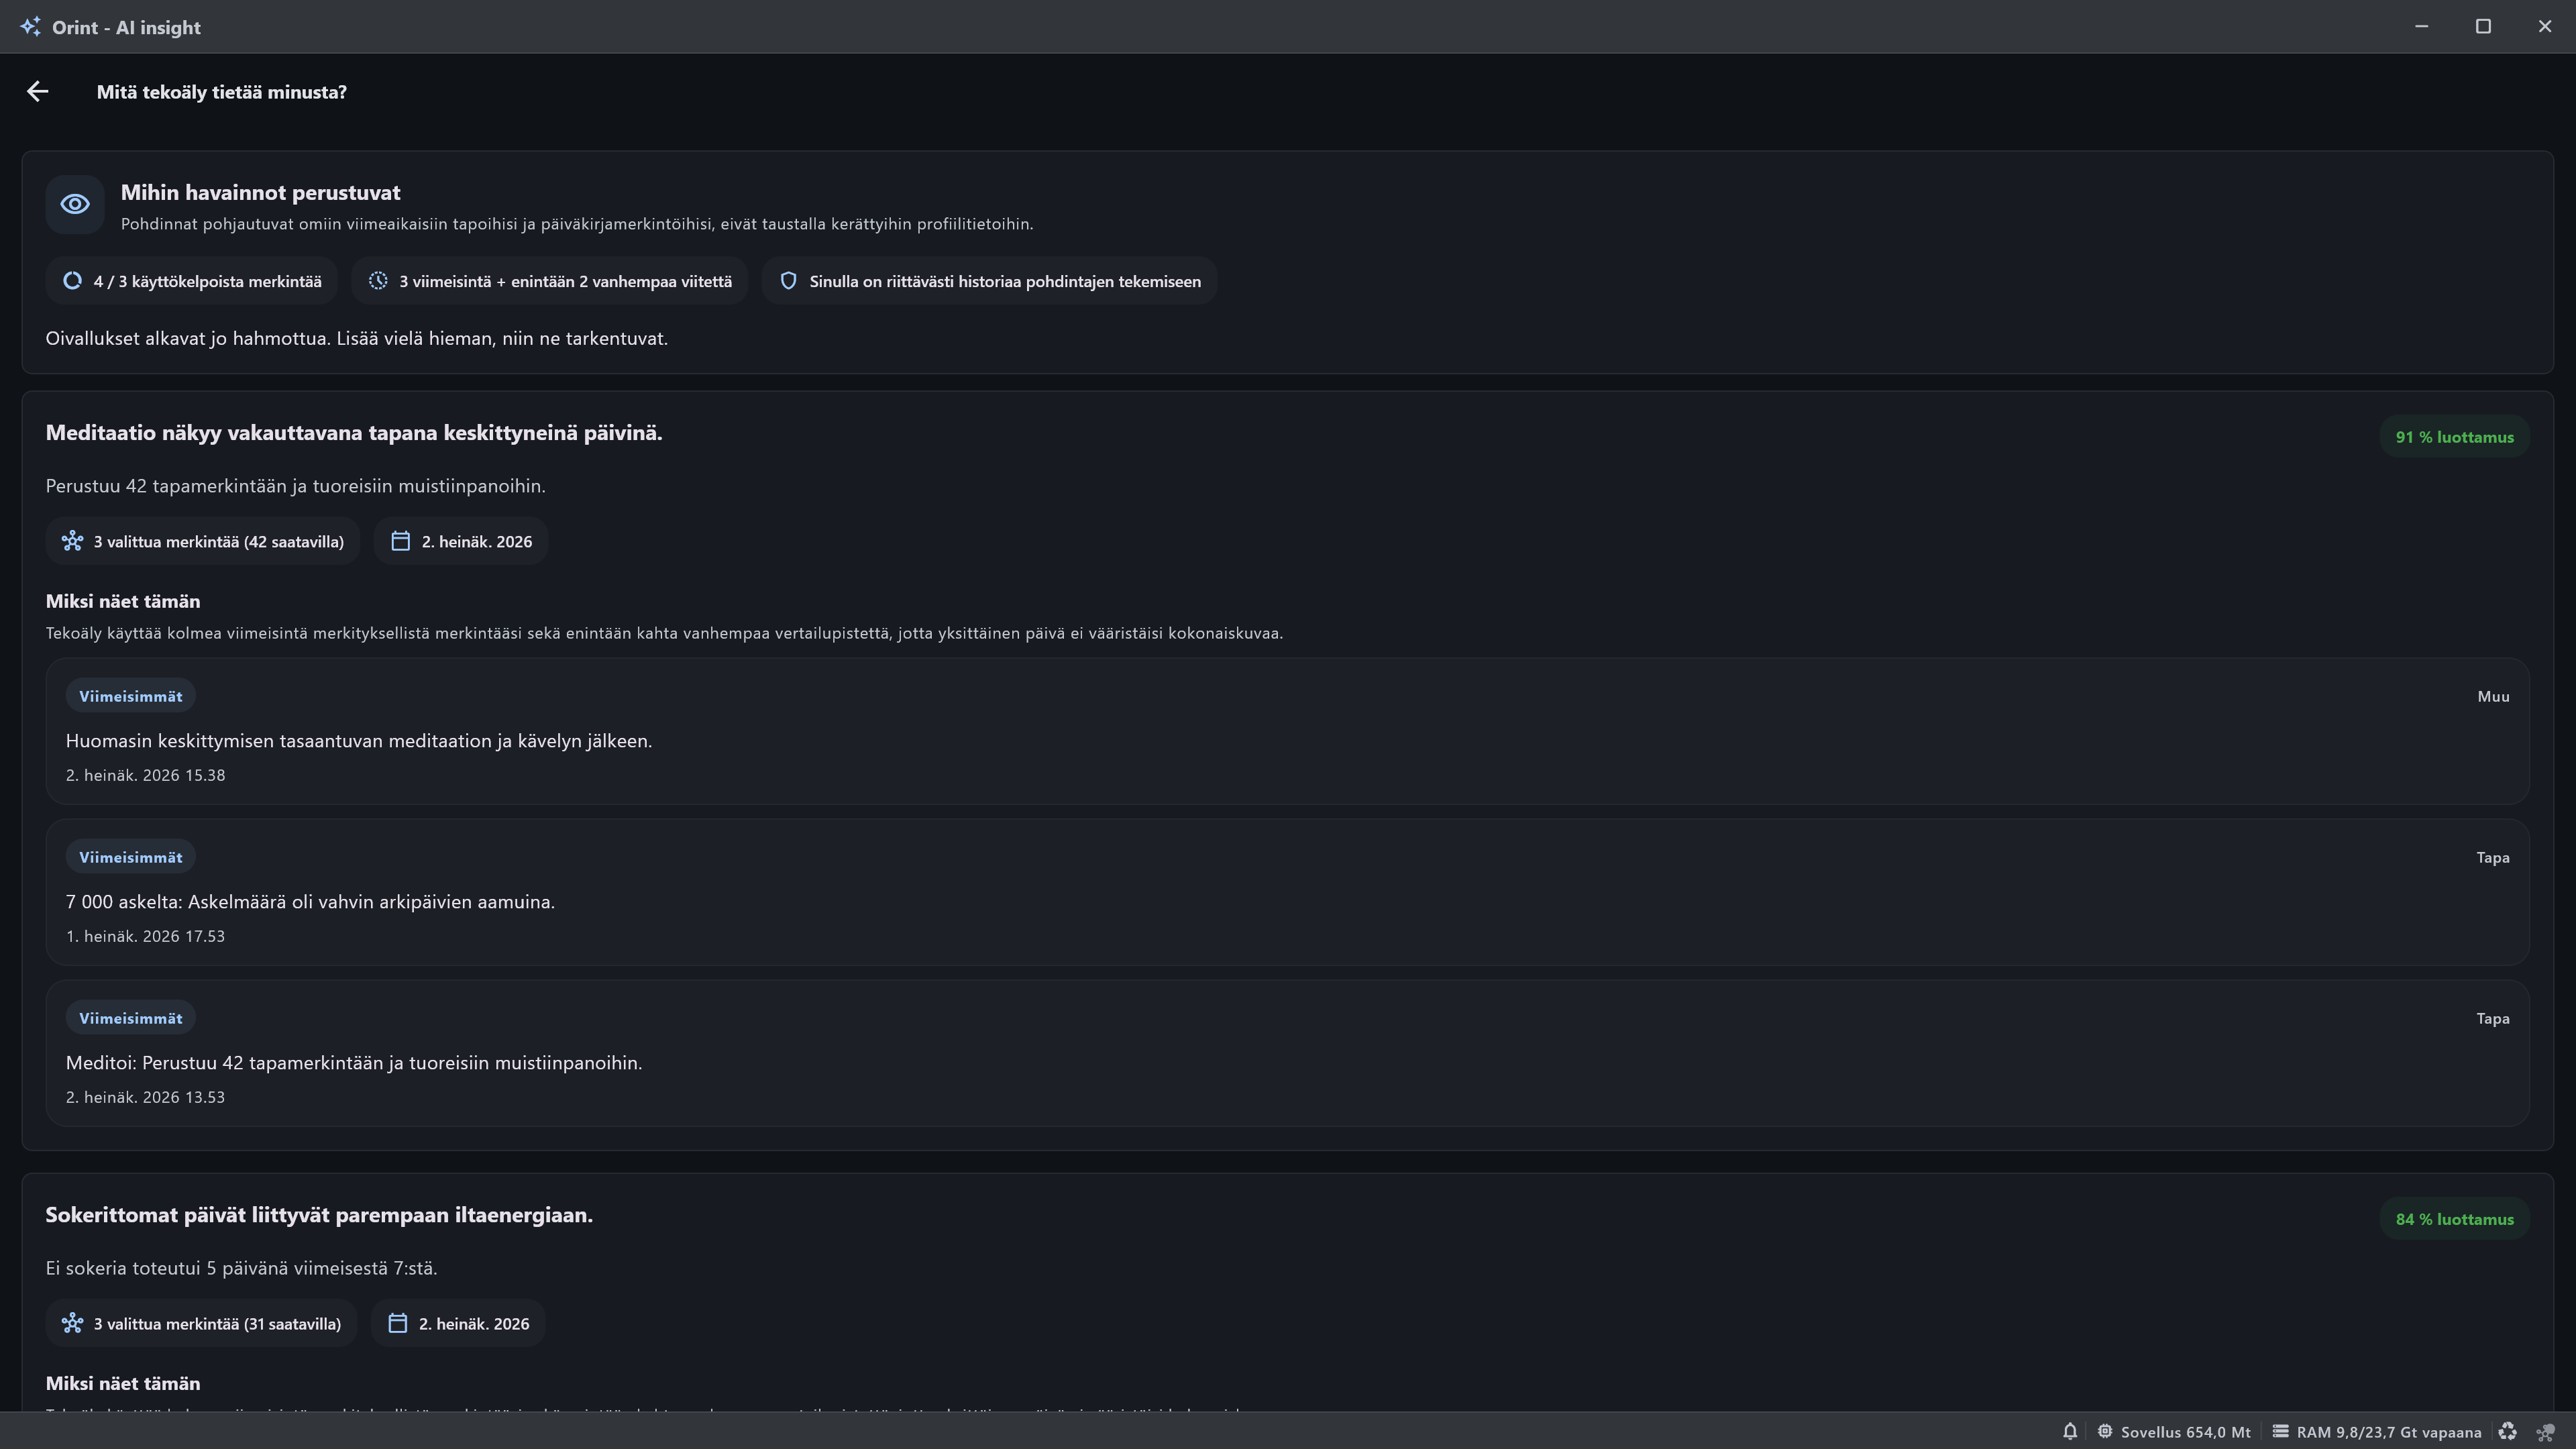This screenshot has width=2576, height=1449.
Task: Click the 91 % luottamus badge
Action: click(2454, 437)
